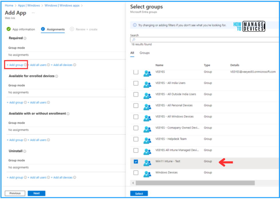Click group icon of VEEYES - All Windows Devices
Screen dimensions: 280x199
(147, 118)
